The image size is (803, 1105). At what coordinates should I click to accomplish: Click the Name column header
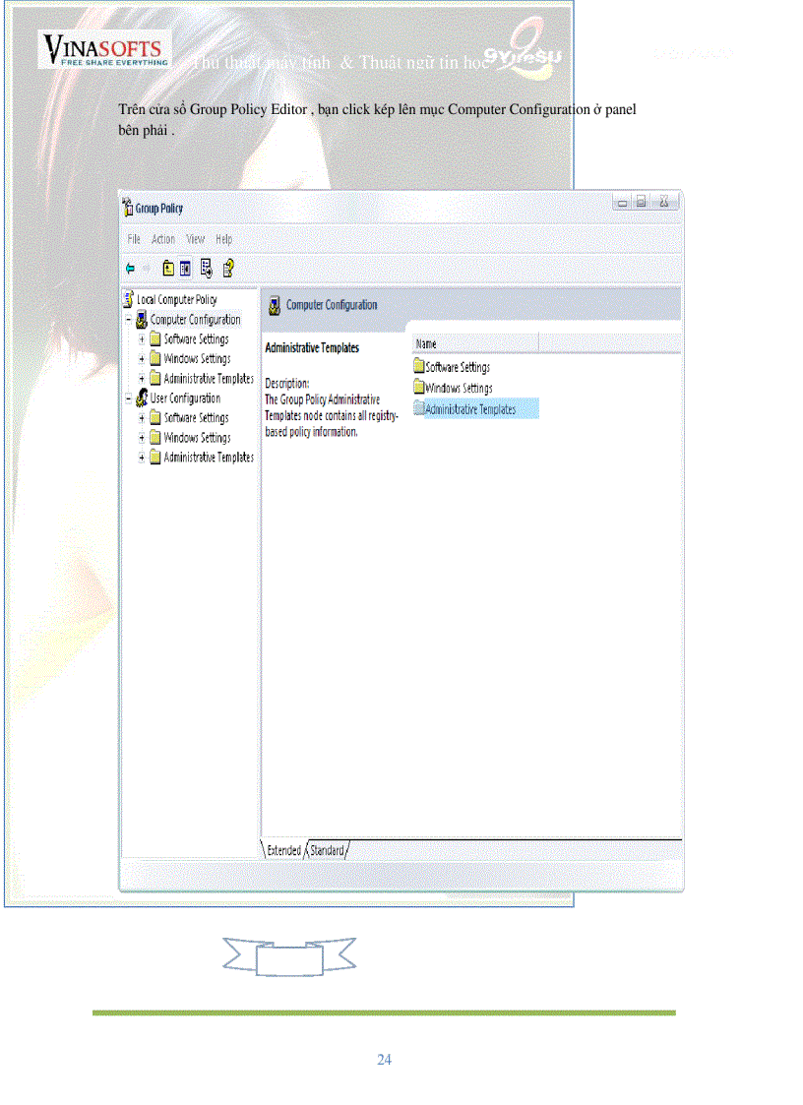pos(474,343)
